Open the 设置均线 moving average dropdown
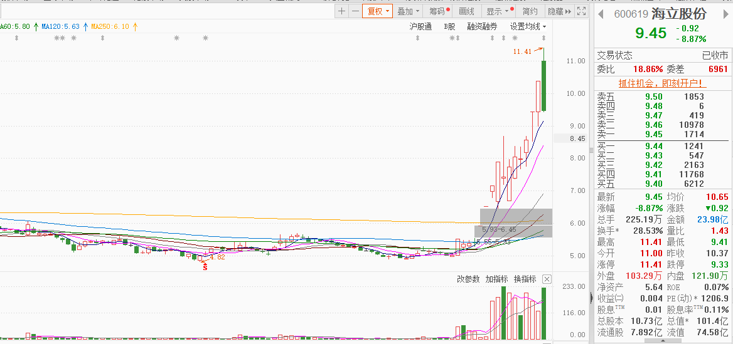Viewport: 733px width, 344px height. coord(527,26)
